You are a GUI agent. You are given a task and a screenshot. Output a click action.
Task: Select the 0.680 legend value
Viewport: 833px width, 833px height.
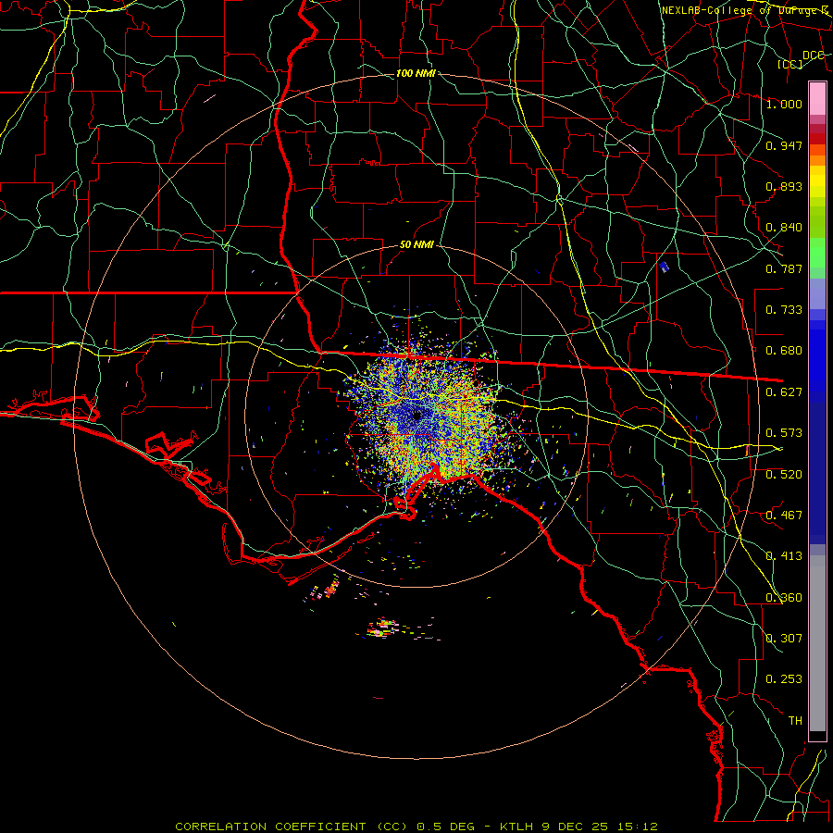784,351
